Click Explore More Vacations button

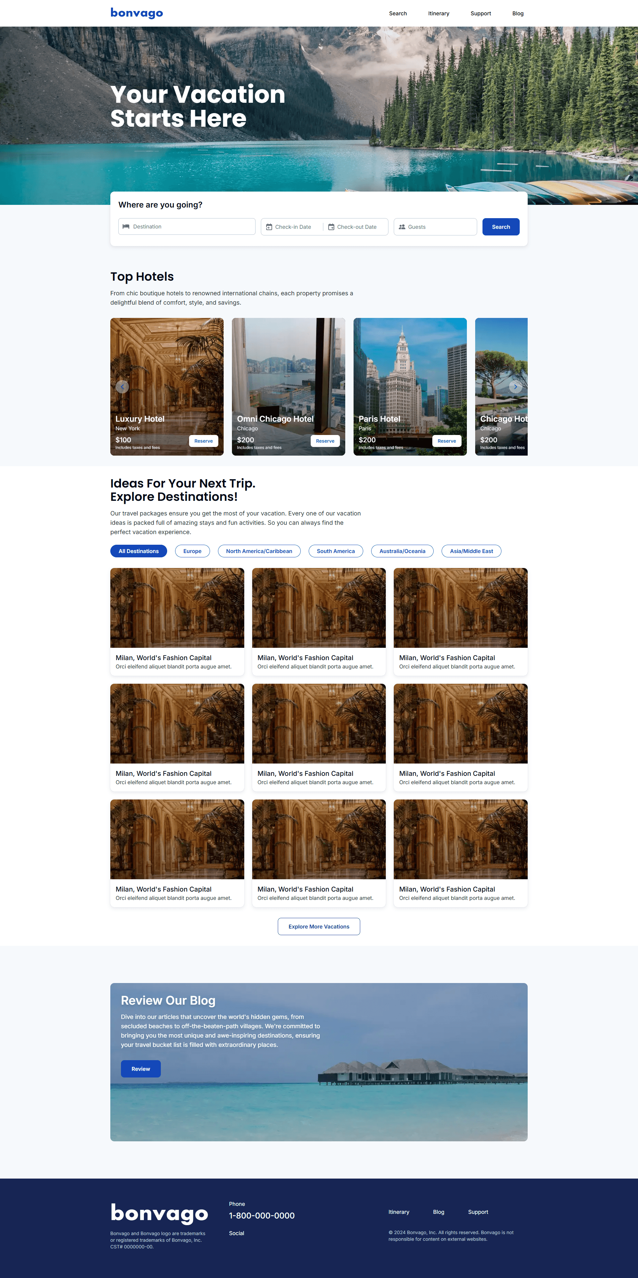319,927
